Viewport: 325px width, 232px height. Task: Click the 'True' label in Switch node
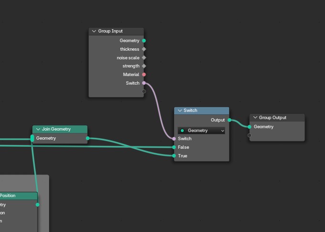182,156
